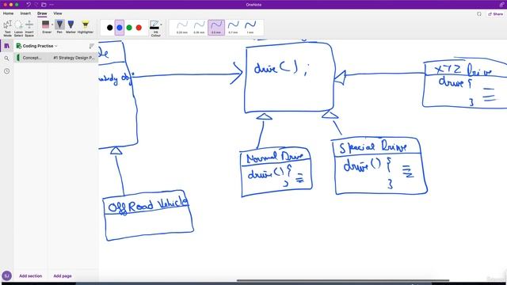Click the sync status icon beside Share
The width and height of the screenshot is (507, 285).
coord(479,14)
